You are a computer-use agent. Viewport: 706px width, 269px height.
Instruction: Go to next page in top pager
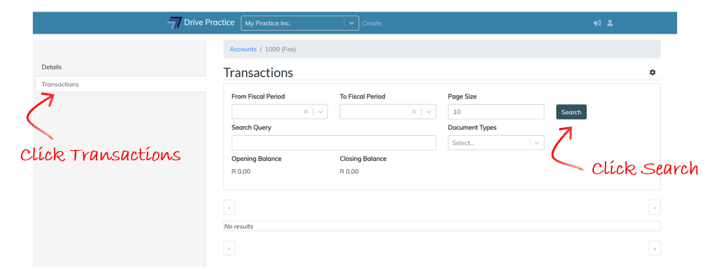(654, 208)
